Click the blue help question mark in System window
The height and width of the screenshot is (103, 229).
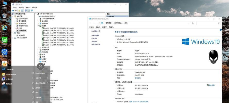[221, 30]
